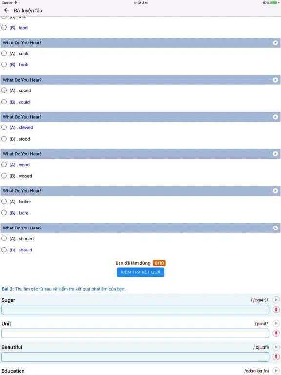Go back using the arrow icon

pos(6,10)
